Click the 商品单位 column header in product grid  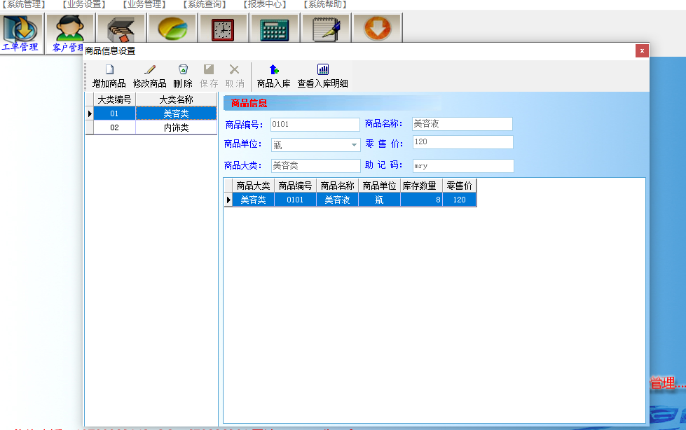tap(379, 186)
